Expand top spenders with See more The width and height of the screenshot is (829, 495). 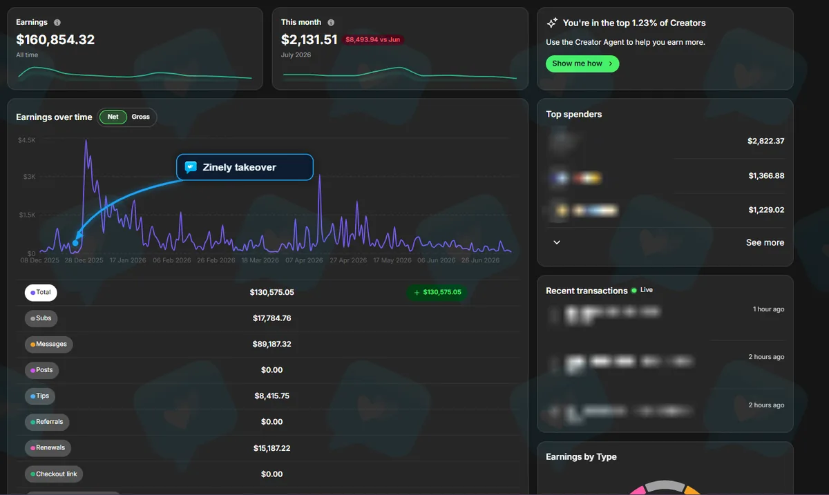[765, 243]
